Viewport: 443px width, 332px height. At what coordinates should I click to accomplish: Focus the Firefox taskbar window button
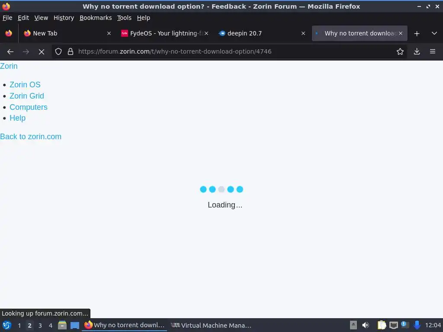pyautogui.click(x=124, y=325)
